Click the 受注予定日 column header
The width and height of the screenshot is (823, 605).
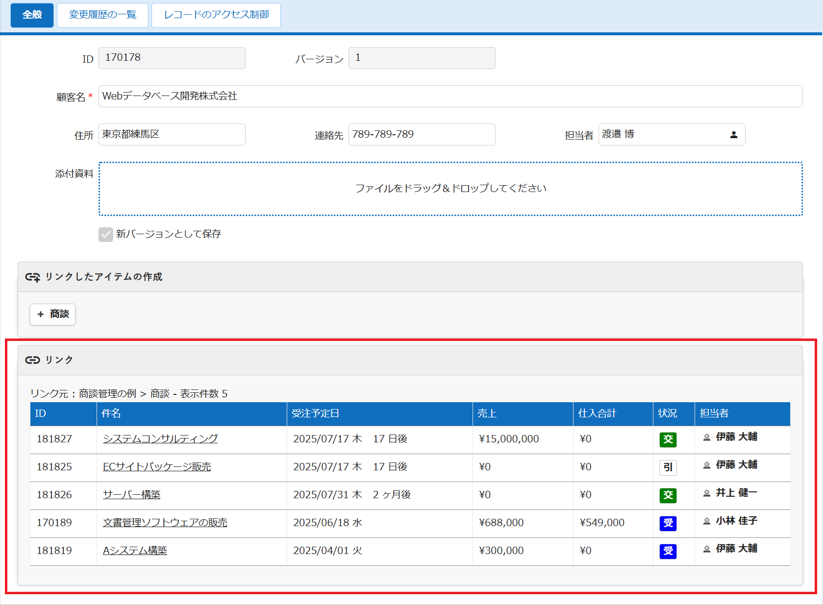(x=379, y=414)
